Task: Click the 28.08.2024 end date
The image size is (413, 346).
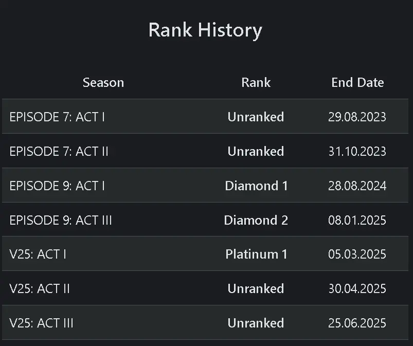Action: click(357, 186)
